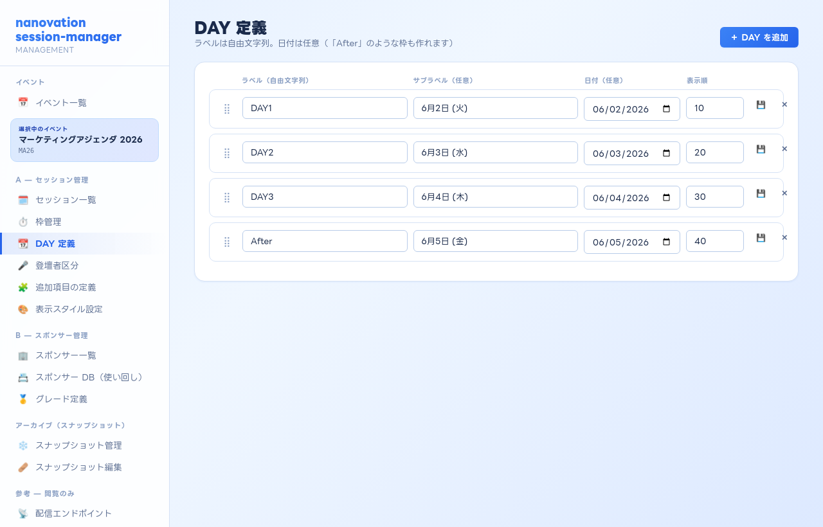Viewport: 823px width, 527px height.
Task: Open calendar picker for 06/02/2026 date
Action: tap(666, 109)
